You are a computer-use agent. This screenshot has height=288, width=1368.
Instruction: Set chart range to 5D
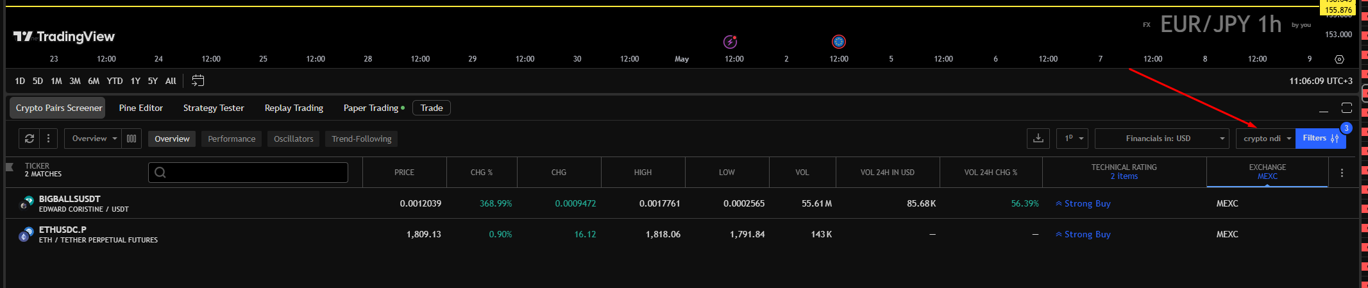click(38, 81)
